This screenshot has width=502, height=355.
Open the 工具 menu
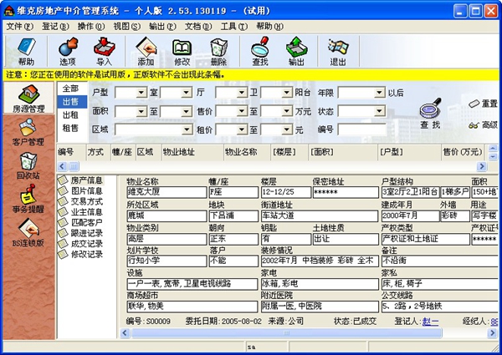coord(234,27)
